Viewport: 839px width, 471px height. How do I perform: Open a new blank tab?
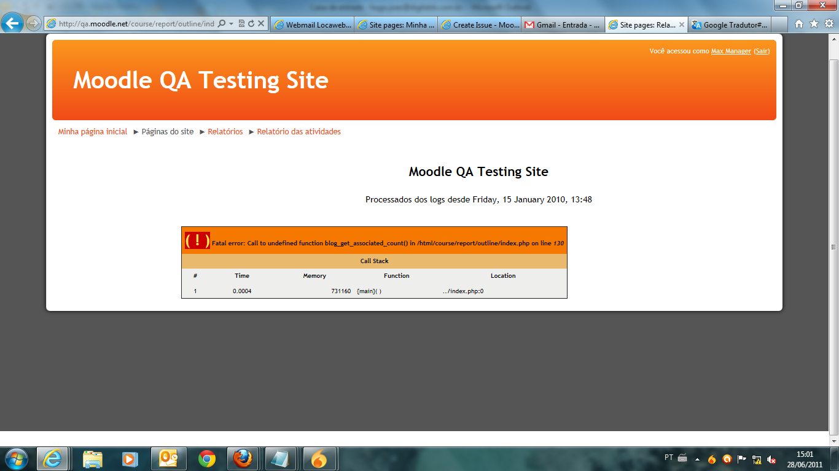[780, 25]
